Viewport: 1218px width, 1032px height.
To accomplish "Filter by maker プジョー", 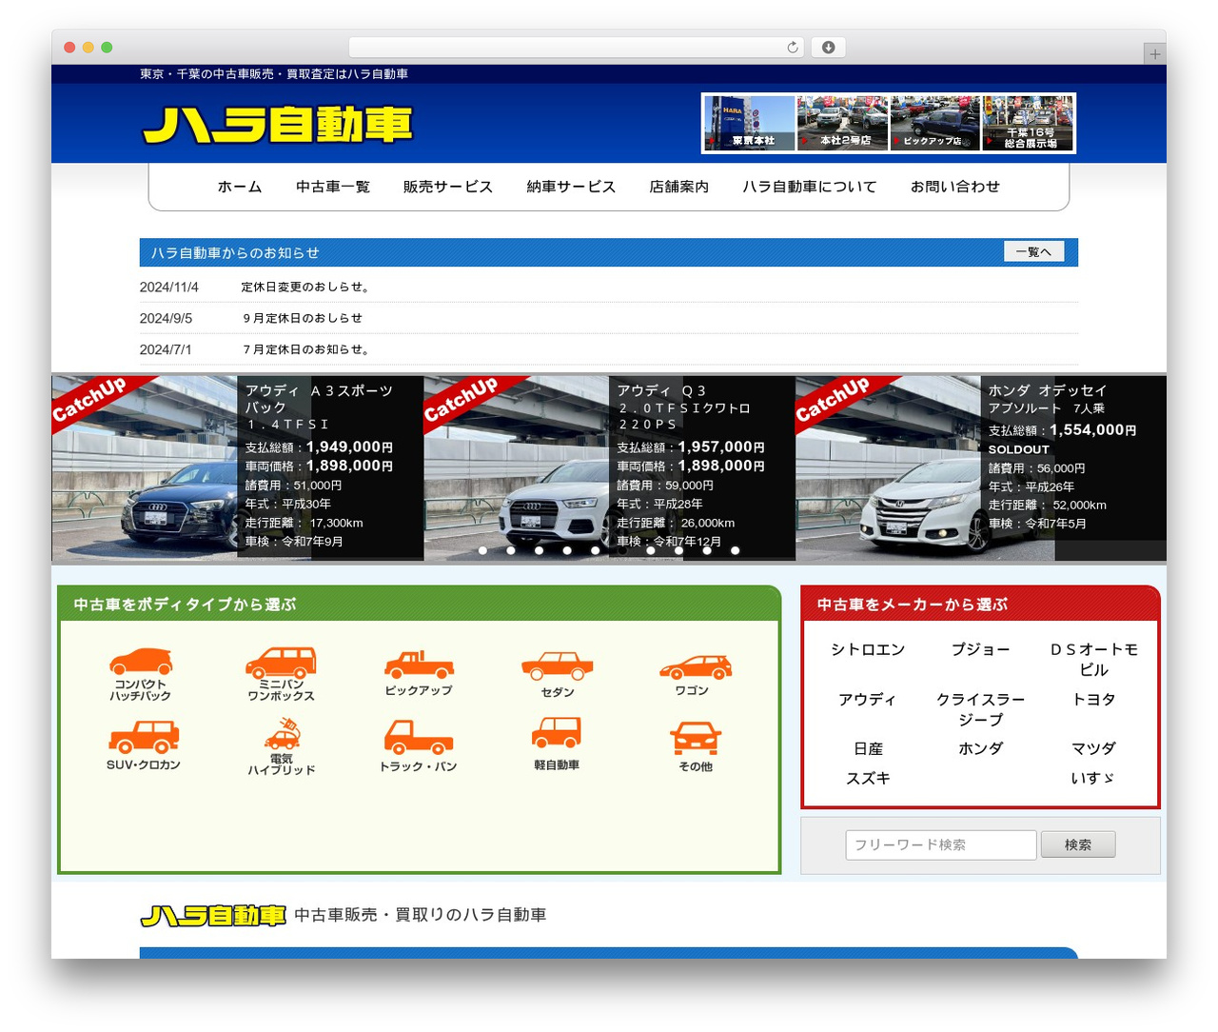I will 981,649.
